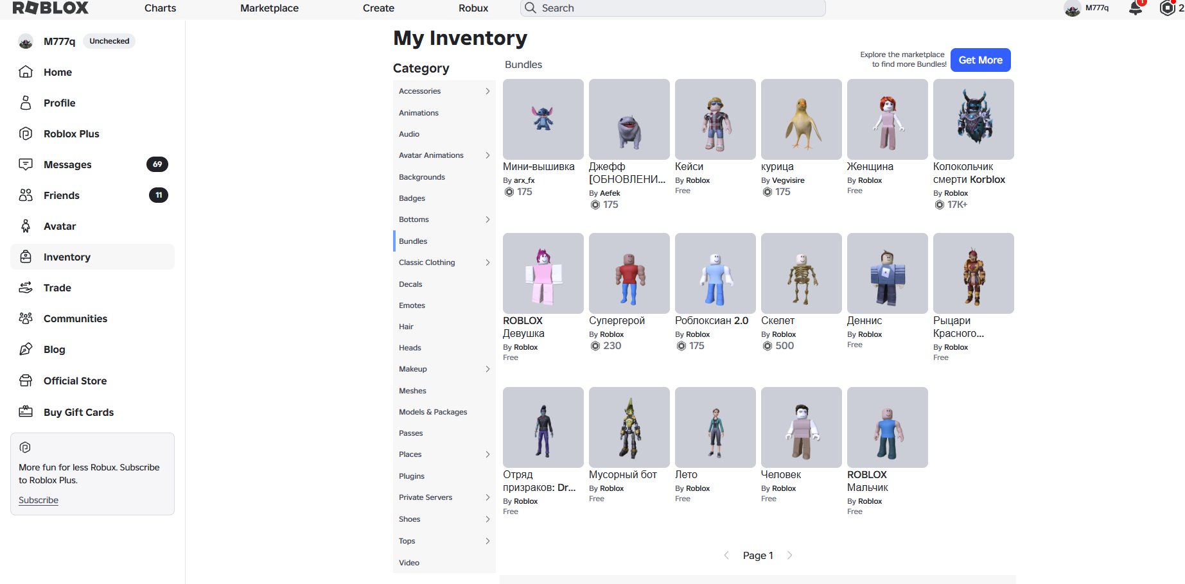Image resolution: width=1185 pixels, height=584 pixels.
Task: Expand the Private Servers category chevron
Action: [487, 497]
